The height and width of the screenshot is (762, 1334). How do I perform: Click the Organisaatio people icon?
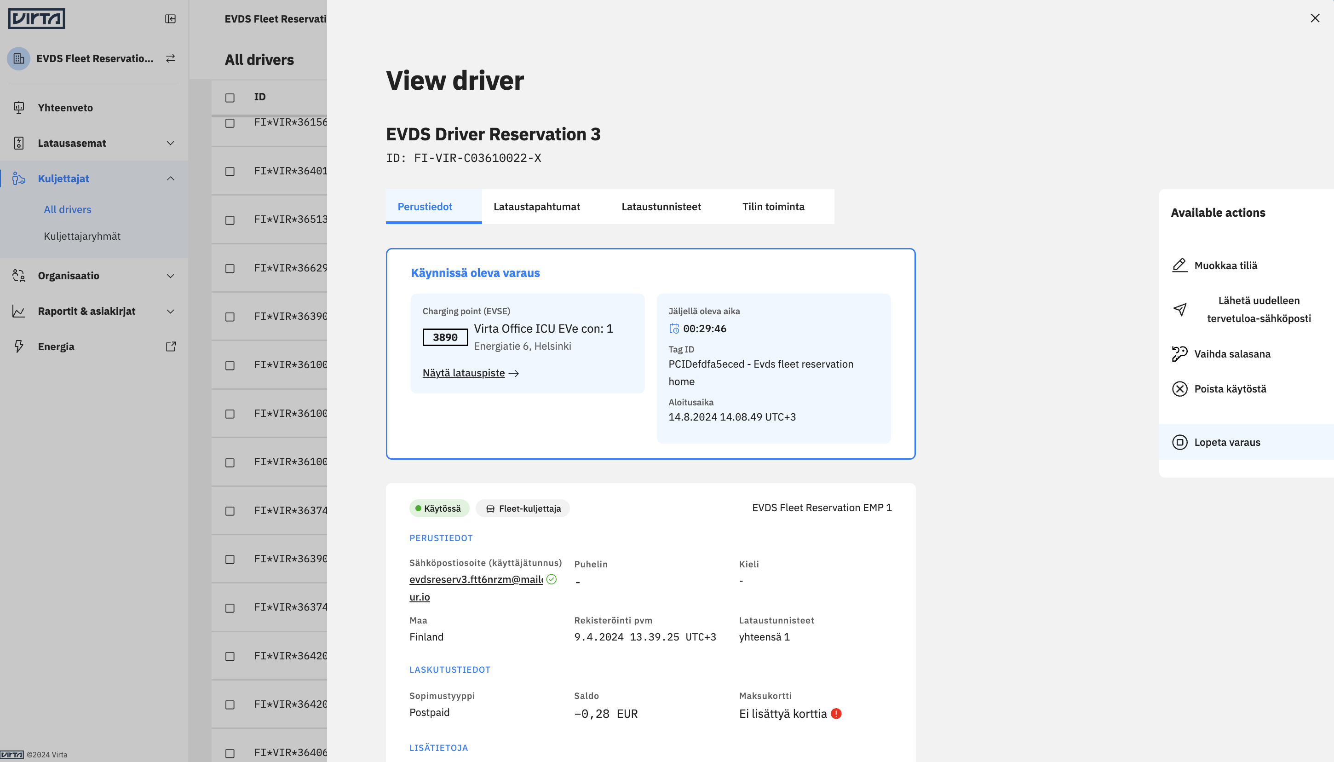[x=19, y=276]
